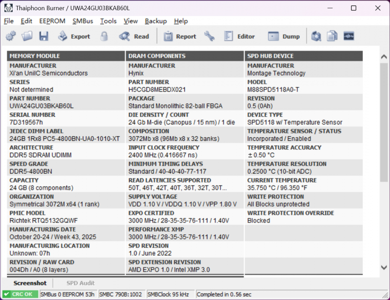Click the camera screenshot capture icon
The height and width of the screenshot is (300, 390).
316,36
